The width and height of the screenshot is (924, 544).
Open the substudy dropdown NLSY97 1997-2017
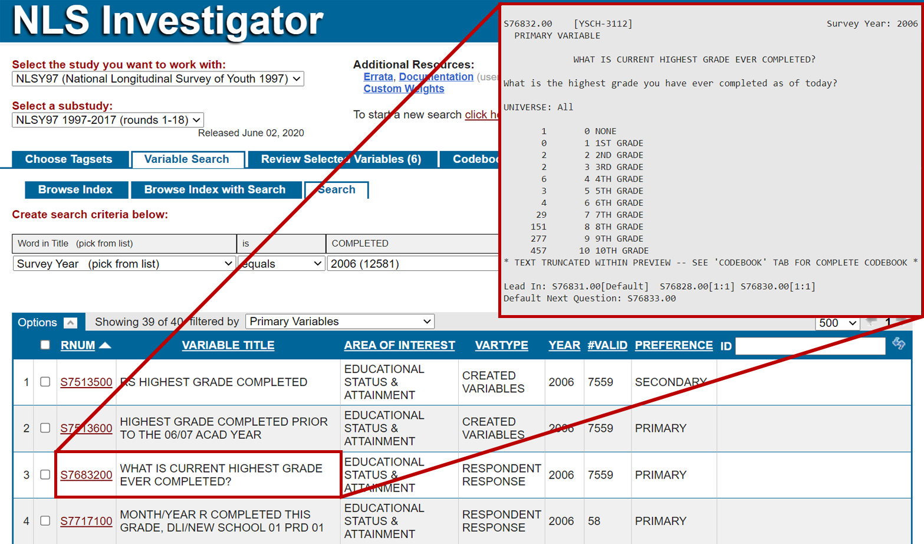(108, 120)
